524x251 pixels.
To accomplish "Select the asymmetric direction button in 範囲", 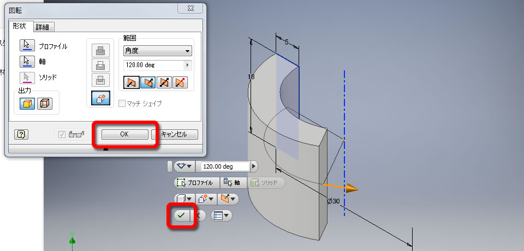I will click(180, 82).
